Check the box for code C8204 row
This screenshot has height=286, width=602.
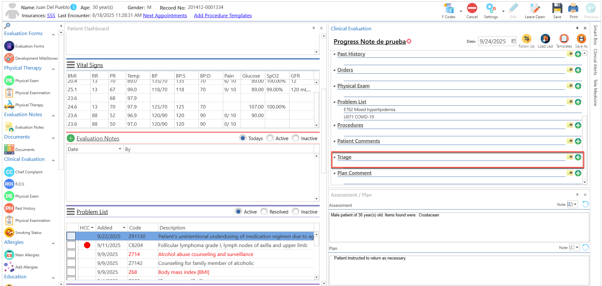(x=71, y=245)
